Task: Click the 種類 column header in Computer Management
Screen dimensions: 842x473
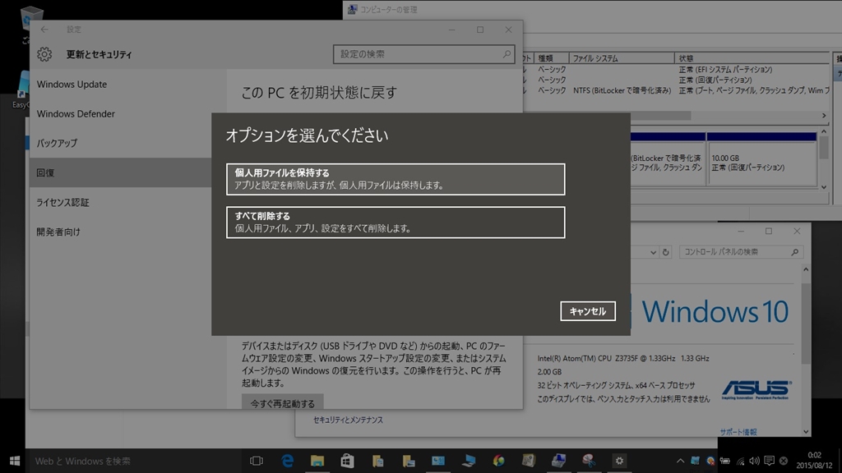Action: pyautogui.click(x=552, y=58)
